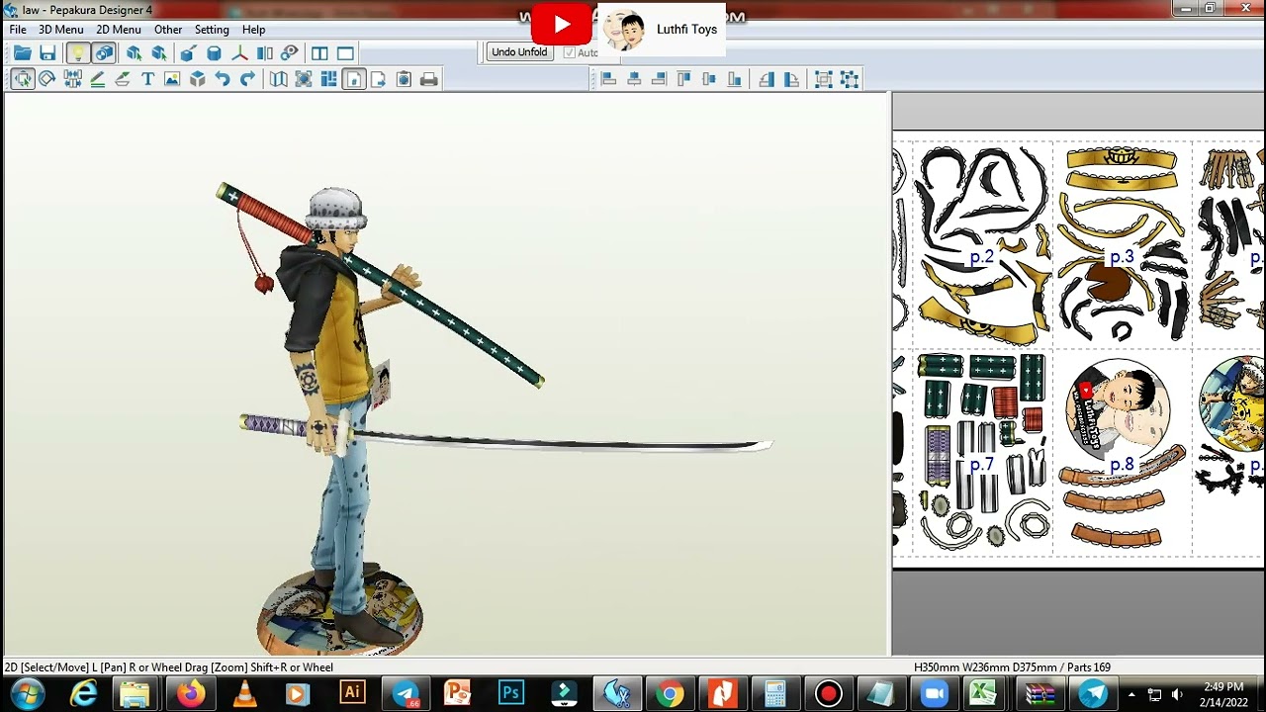This screenshot has height=712, width=1266.
Task: Click the eye view icon in the toolbar
Action: [290, 53]
